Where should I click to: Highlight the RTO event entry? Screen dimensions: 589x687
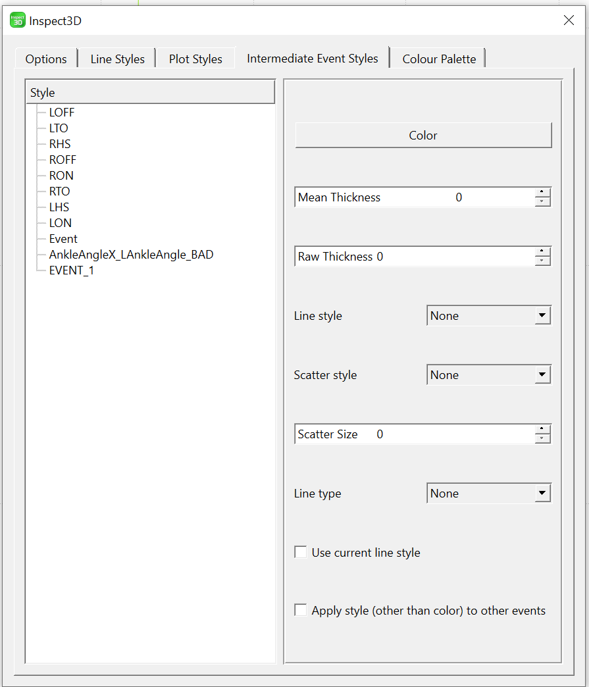click(x=60, y=191)
